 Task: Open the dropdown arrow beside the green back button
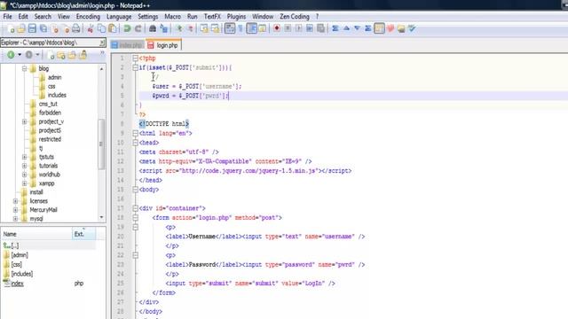[x=20, y=55]
